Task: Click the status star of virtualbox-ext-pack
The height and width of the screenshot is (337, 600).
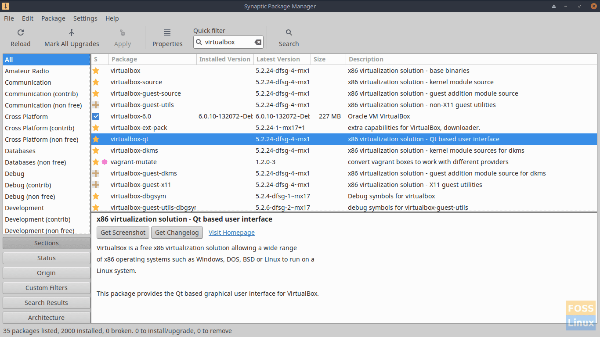Action: [96, 128]
